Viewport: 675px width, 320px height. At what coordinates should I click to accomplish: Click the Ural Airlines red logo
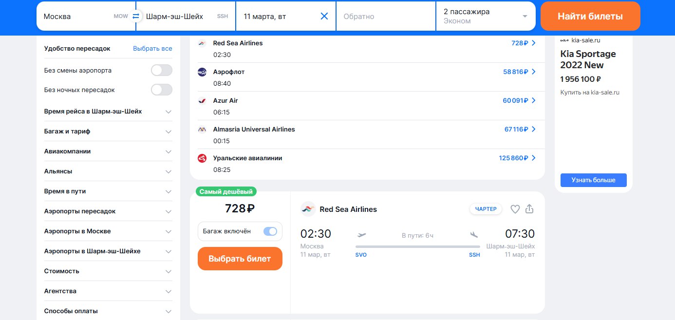[x=202, y=158]
